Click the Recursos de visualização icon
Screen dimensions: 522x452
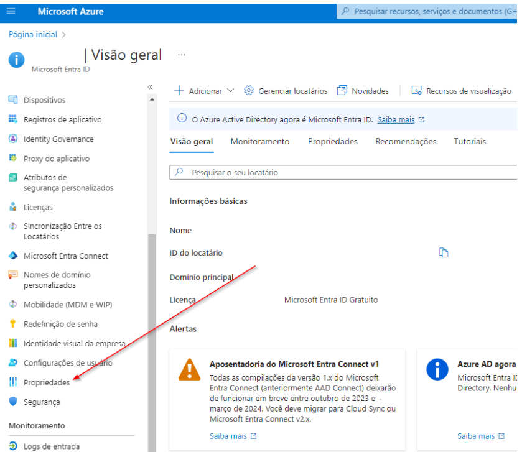tap(416, 90)
